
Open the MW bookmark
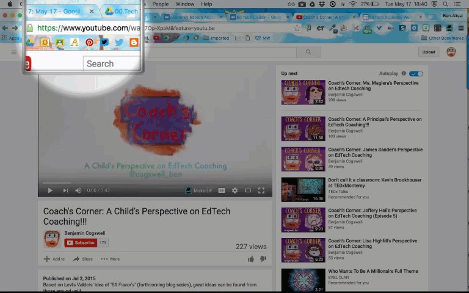[263, 38]
